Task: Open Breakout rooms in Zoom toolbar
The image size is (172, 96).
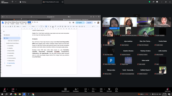Action: (65, 90)
